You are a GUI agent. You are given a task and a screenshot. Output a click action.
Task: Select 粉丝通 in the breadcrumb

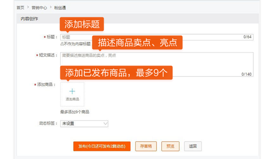pos(60,8)
